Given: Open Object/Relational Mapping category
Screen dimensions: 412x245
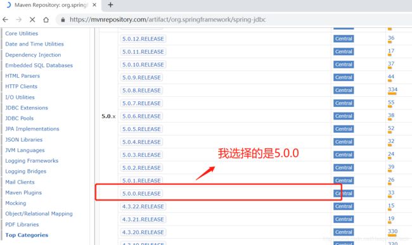Looking at the screenshot, I should point(39,213).
